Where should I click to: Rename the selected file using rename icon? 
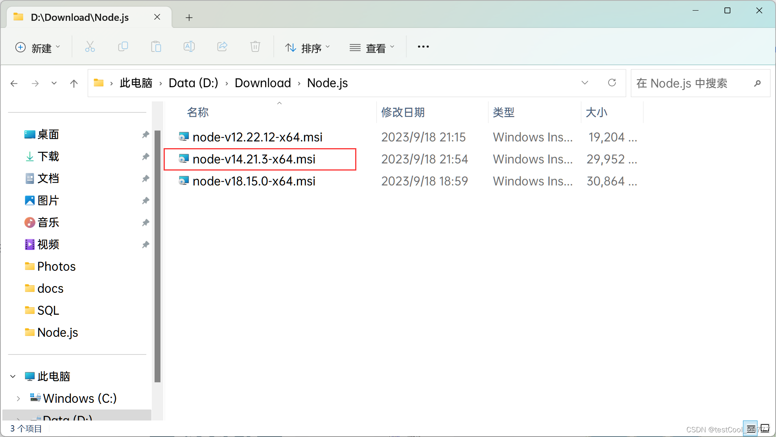click(189, 47)
